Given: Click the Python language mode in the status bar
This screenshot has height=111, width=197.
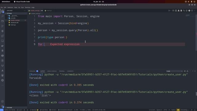Looking at the screenshot, I should [174, 110].
